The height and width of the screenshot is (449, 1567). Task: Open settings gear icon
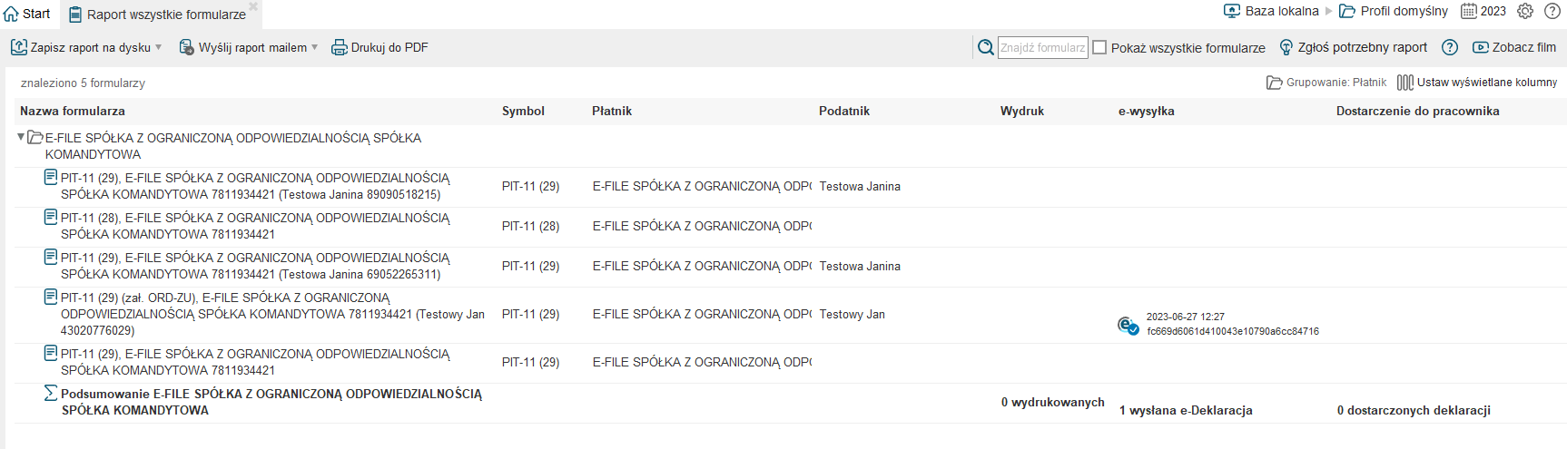tap(1525, 11)
